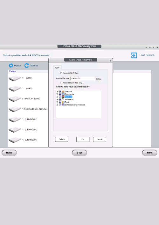Uncheck the Email file type checkbox
159x225 pixels.
tap(60, 102)
